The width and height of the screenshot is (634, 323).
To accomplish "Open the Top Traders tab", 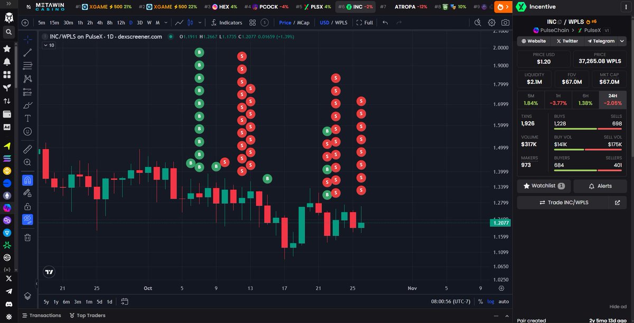I will tap(87, 315).
